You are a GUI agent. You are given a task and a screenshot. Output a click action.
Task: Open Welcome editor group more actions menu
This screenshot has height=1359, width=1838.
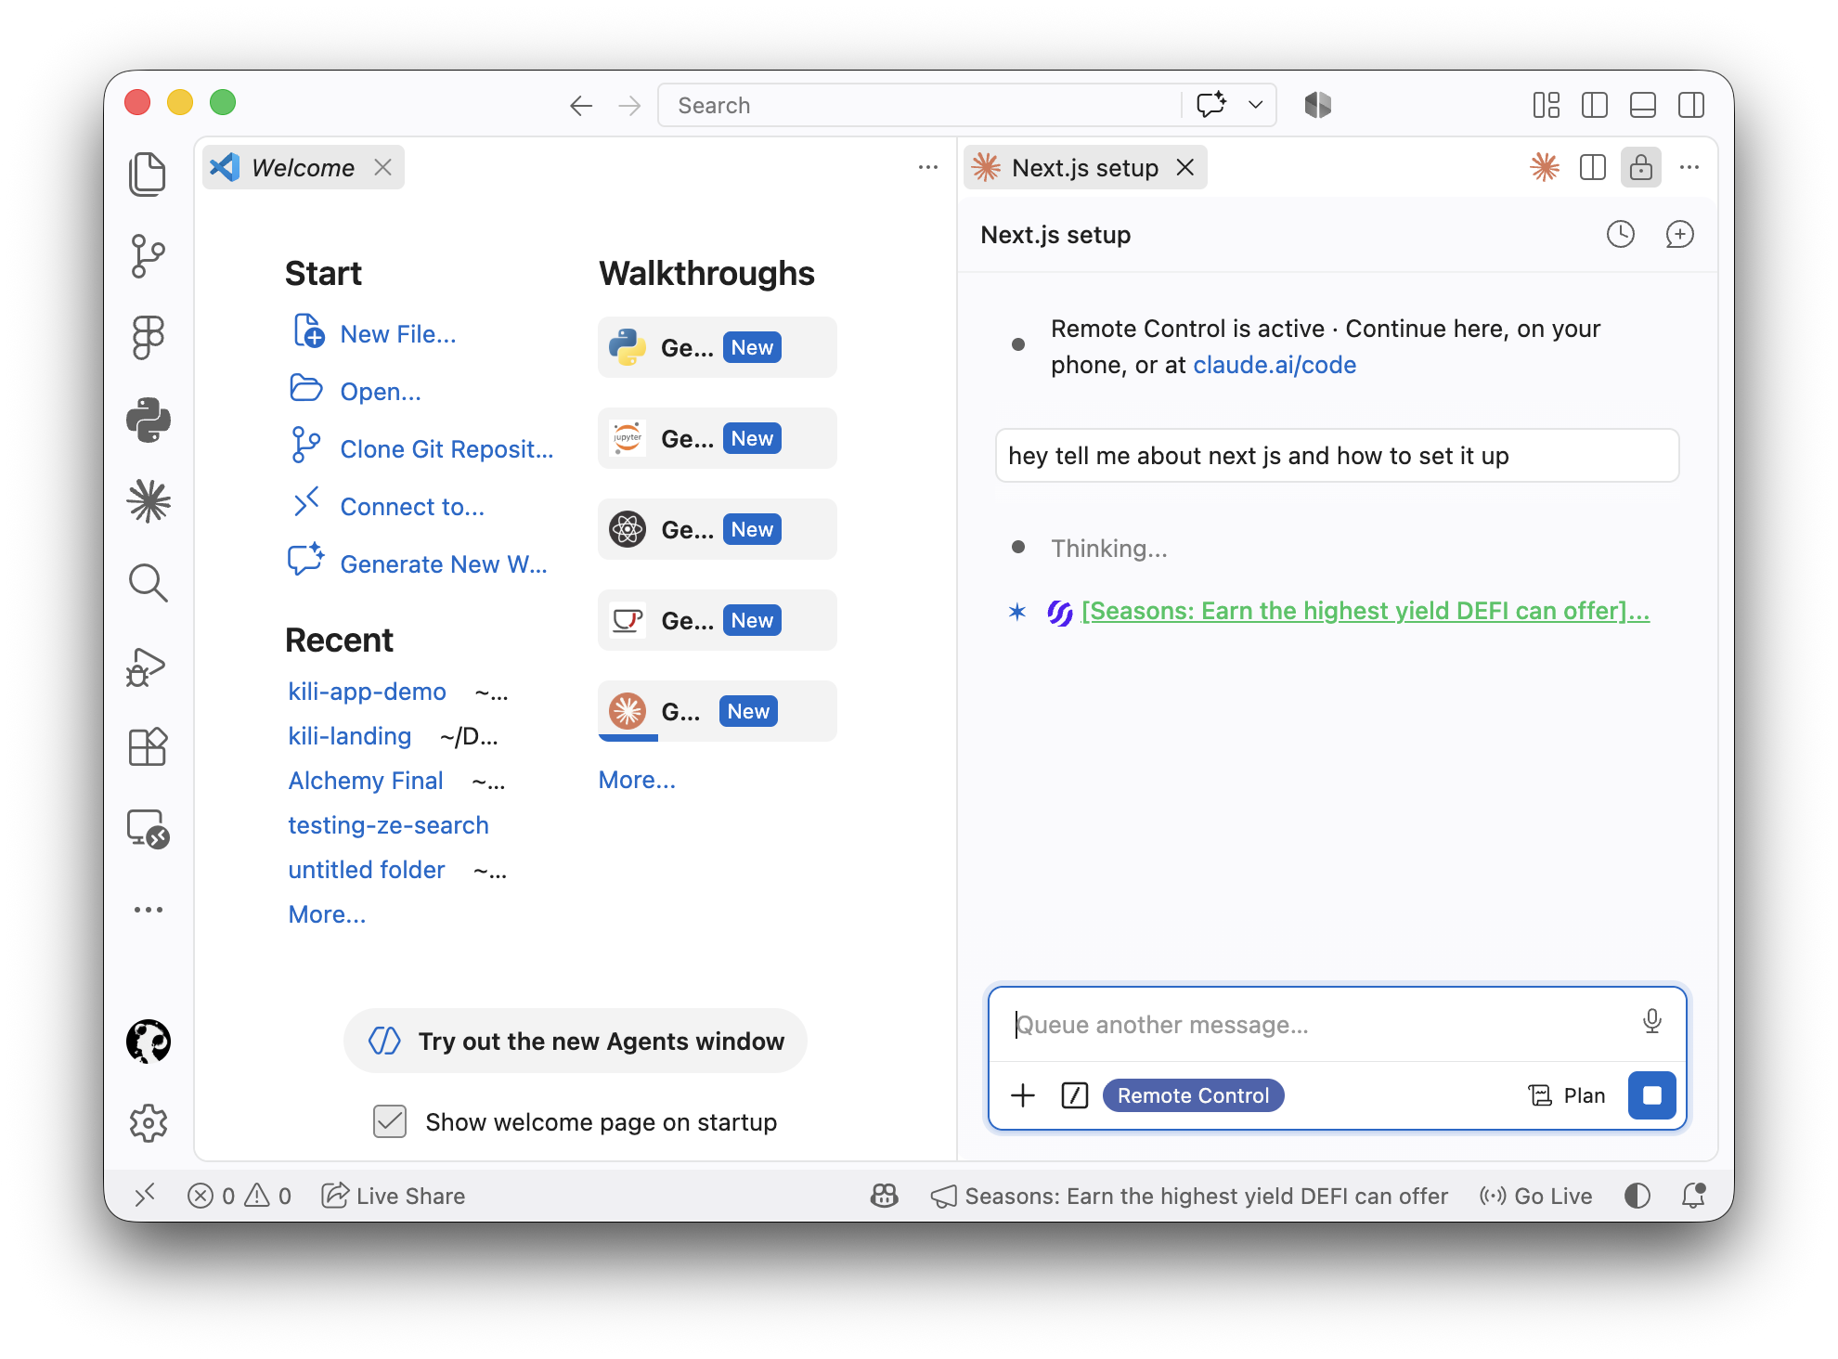pyautogui.click(x=928, y=167)
